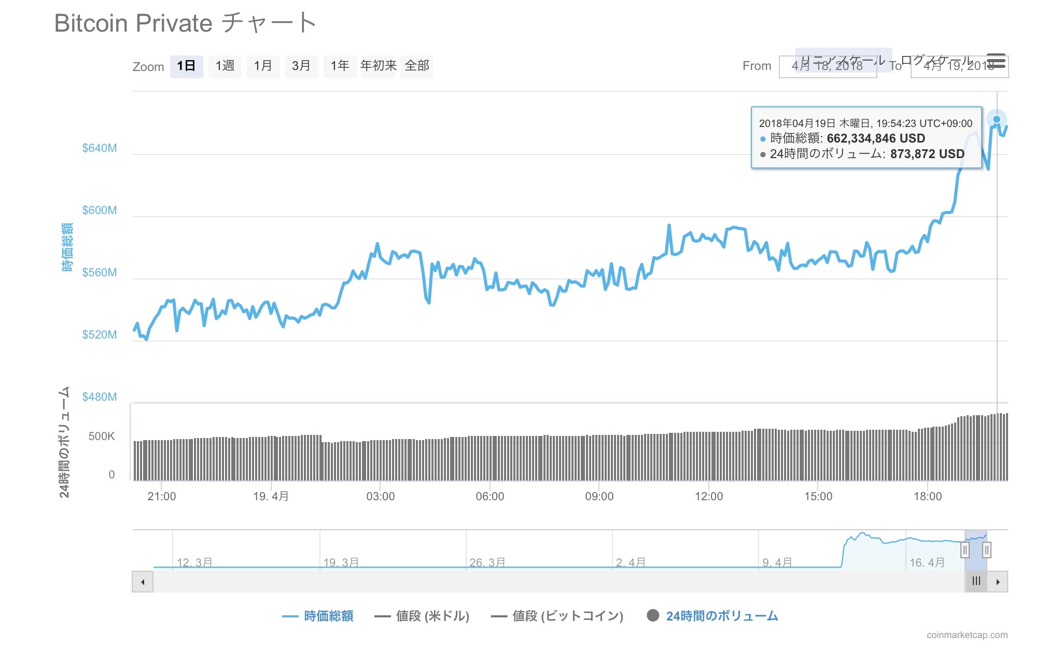Edit the To date field
This screenshot has width=1062, height=649.
tap(959, 67)
